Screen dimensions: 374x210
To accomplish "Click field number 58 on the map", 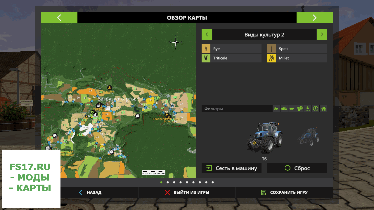I will coord(117,120).
